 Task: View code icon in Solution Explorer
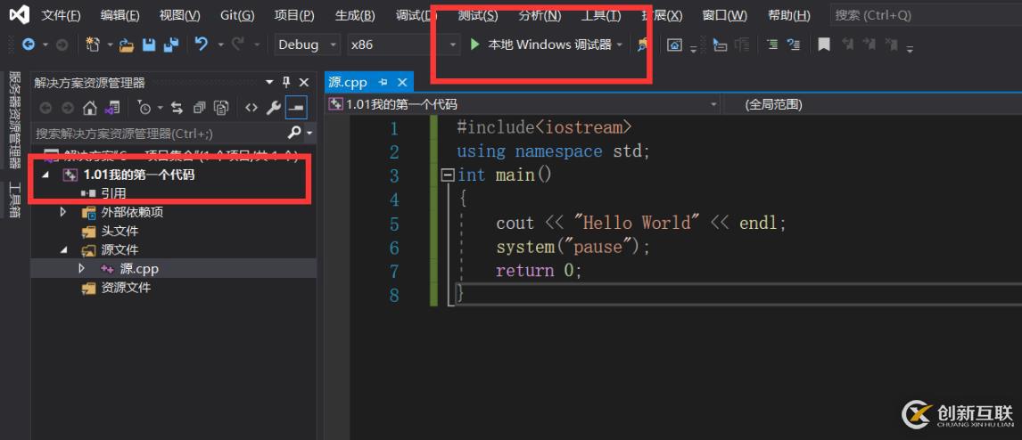point(251,108)
